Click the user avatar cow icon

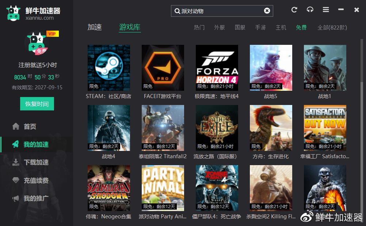pyautogui.click(x=37, y=43)
